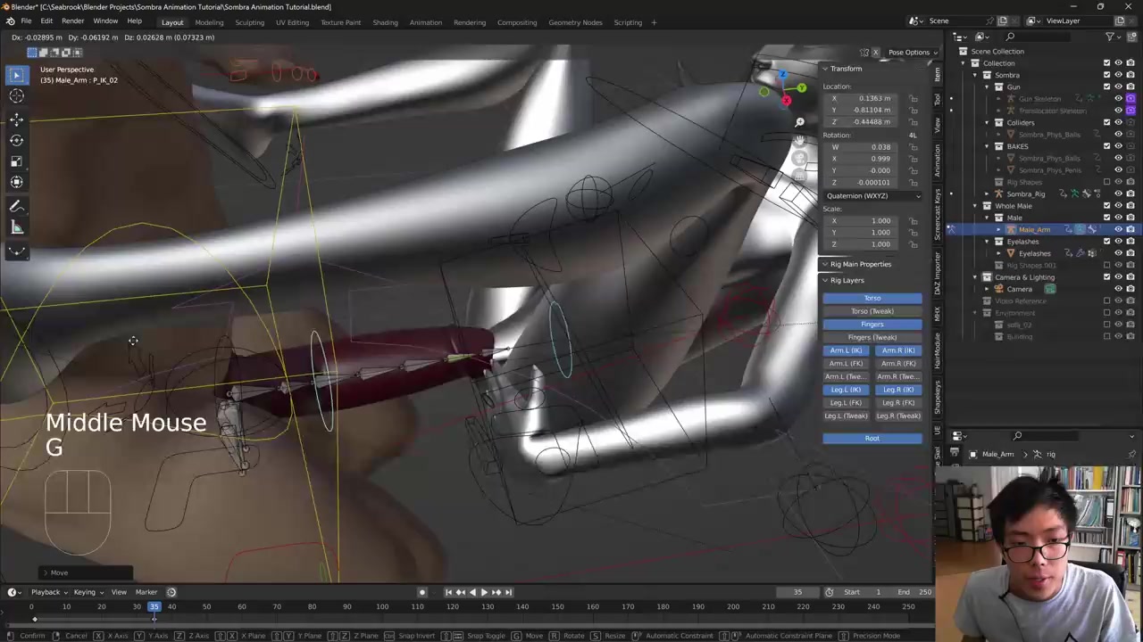Click the auto-keying record button

pyautogui.click(x=422, y=592)
